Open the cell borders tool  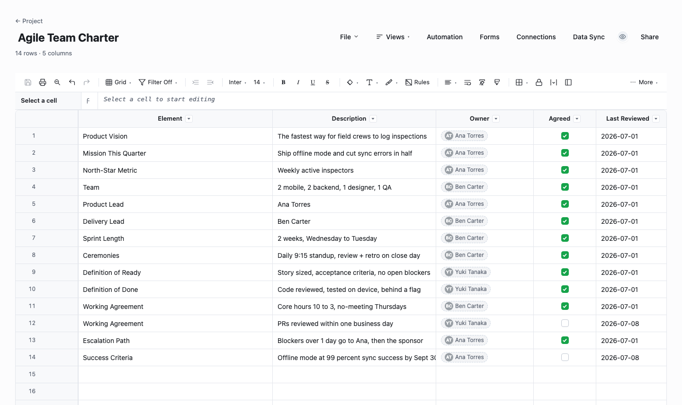(x=519, y=82)
